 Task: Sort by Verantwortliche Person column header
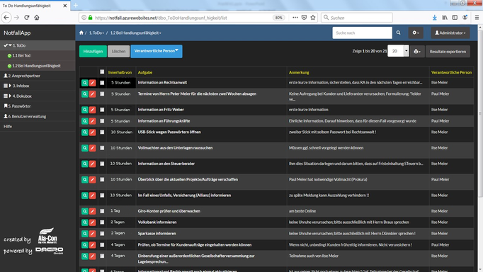click(x=451, y=72)
